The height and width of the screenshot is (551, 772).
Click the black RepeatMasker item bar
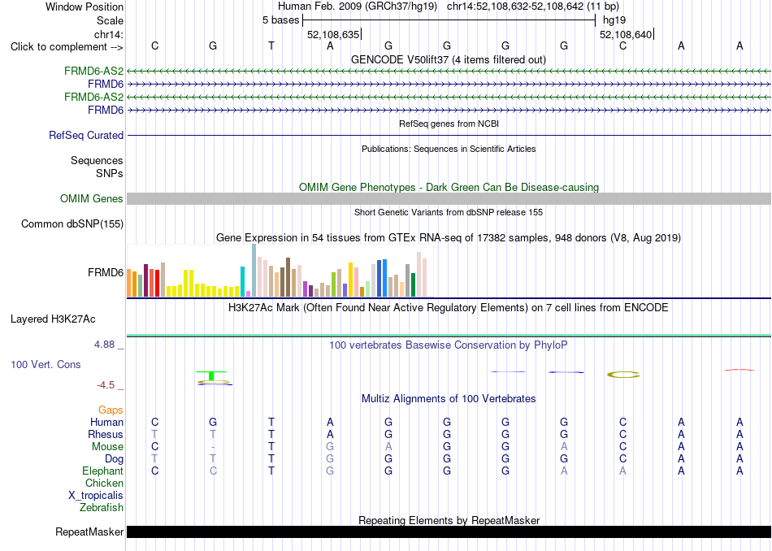click(449, 531)
